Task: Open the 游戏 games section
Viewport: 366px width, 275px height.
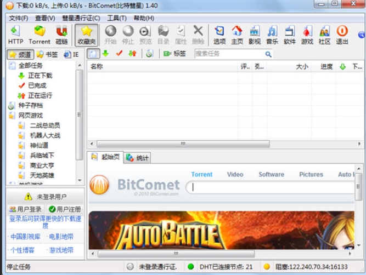Action: 307,35
